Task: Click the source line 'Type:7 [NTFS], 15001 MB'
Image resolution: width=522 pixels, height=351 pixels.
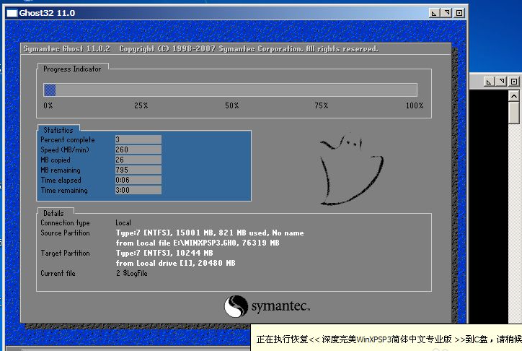Action: [x=210, y=233]
